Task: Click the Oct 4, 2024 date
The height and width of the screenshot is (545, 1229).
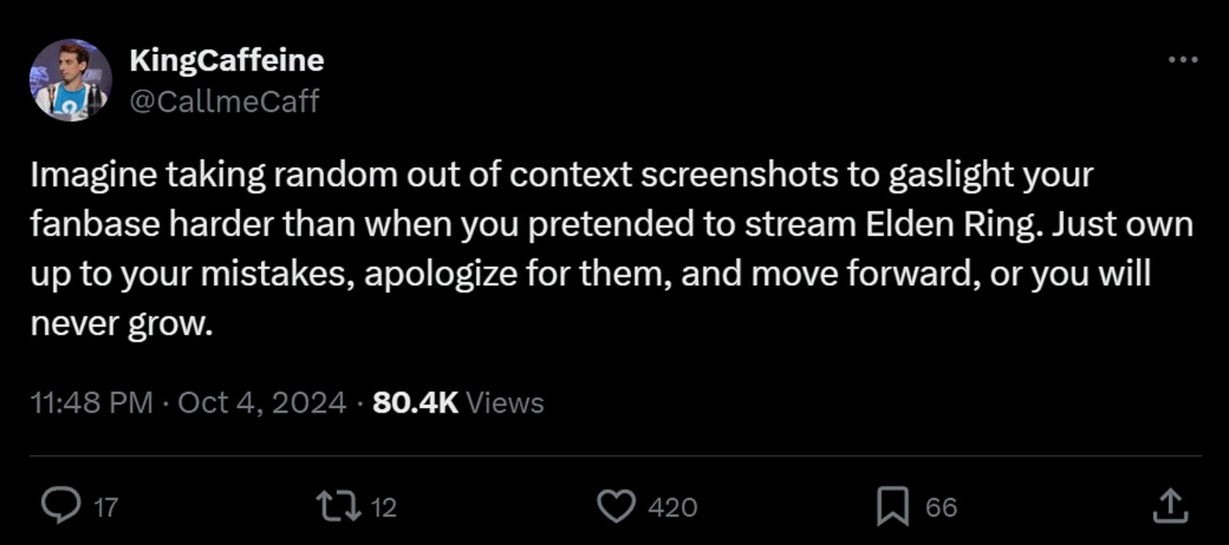Action: pos(262,403)
